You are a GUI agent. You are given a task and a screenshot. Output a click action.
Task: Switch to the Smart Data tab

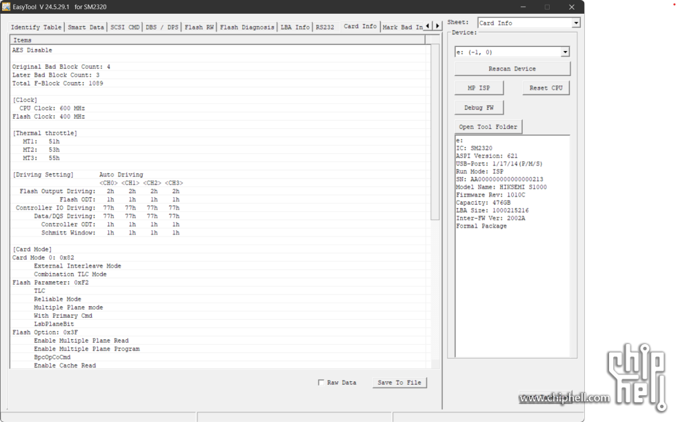click(x=86, y=27)
